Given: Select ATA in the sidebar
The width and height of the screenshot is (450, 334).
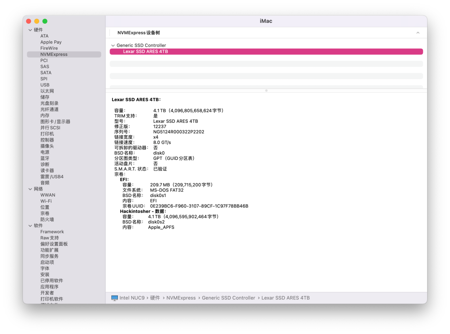Looking at the screenshot, I should 45,36.
